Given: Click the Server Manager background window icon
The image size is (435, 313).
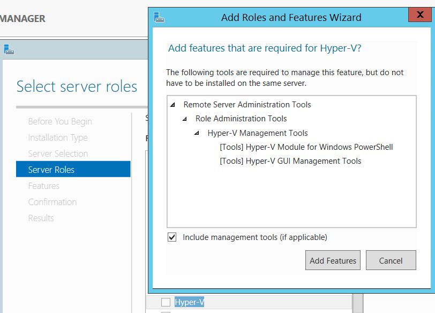Looking at the screenshot, I should (9, 50).
